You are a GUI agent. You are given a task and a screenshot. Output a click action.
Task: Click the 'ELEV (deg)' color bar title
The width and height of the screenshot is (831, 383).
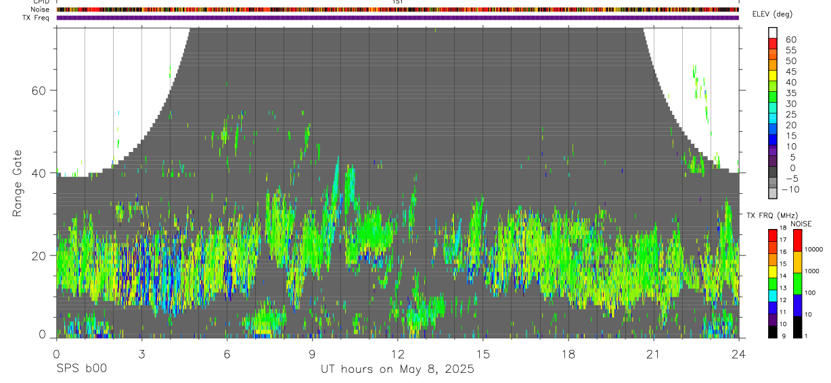click(772, 14)
